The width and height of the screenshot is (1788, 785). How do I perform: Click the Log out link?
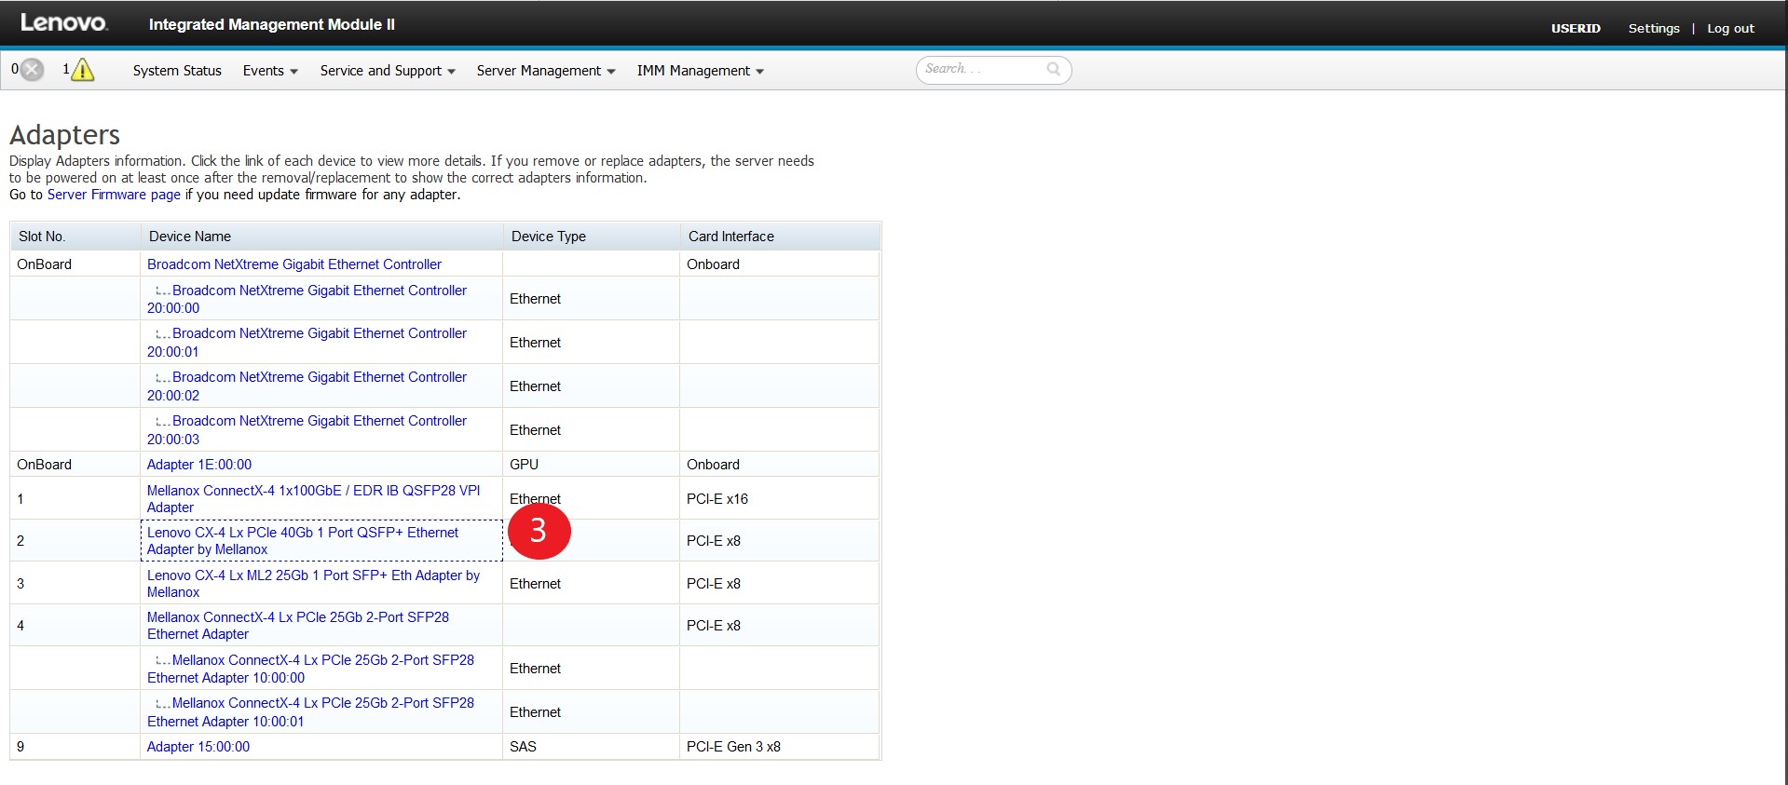click(x=1729, y=28)
